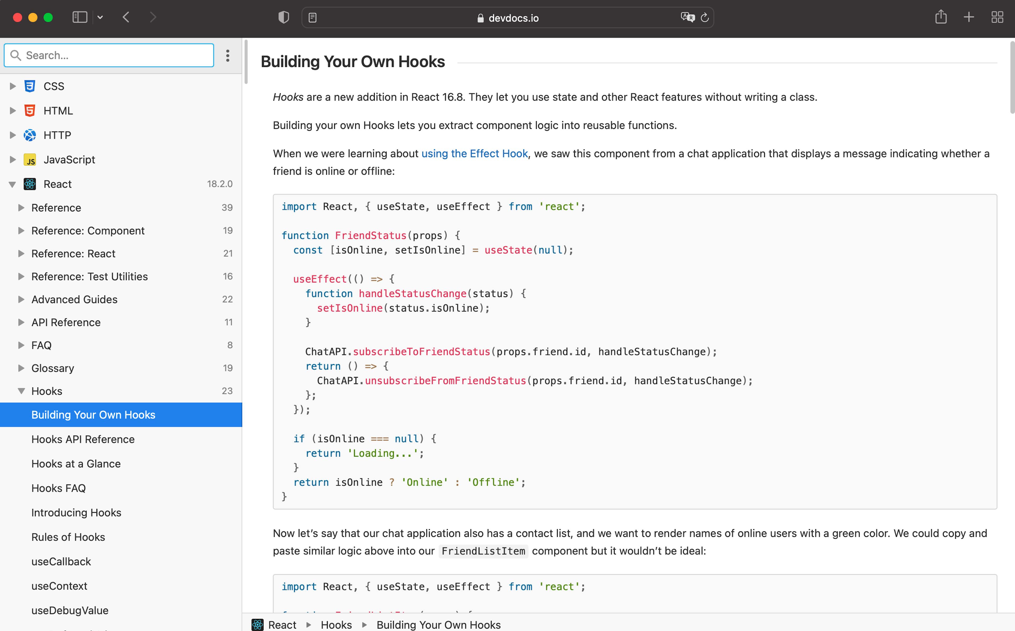Open Rules of Hooks page
Image resolution: width=1015 pixels, height=631 pixels.
click(x=68, y=537)
